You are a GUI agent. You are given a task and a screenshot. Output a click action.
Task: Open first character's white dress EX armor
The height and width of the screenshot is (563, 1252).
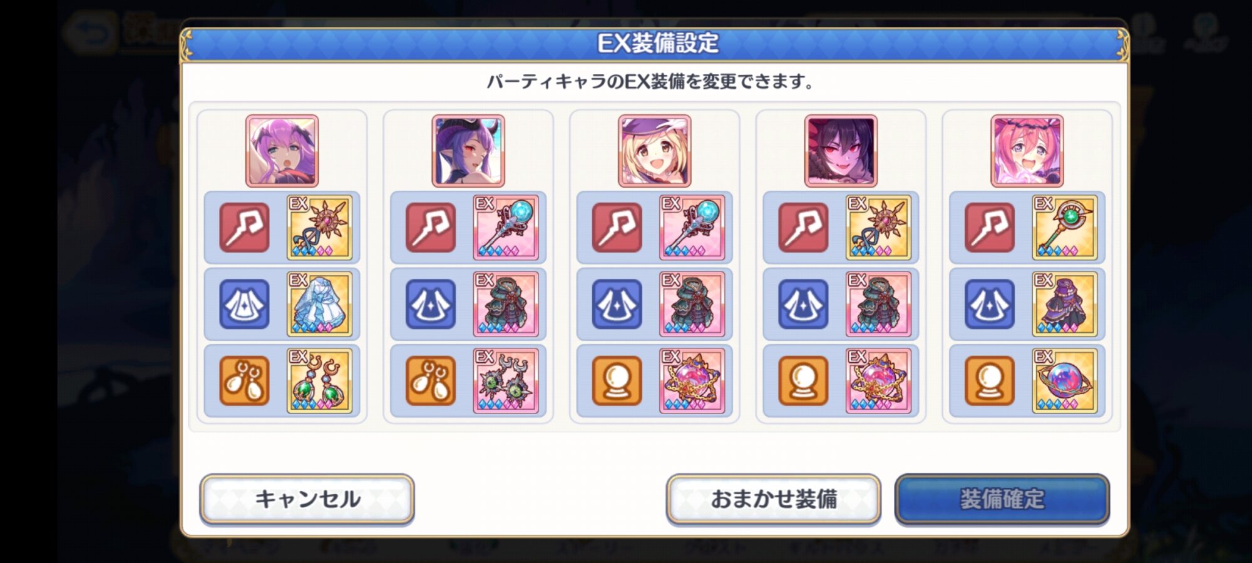tap(319, 304)
